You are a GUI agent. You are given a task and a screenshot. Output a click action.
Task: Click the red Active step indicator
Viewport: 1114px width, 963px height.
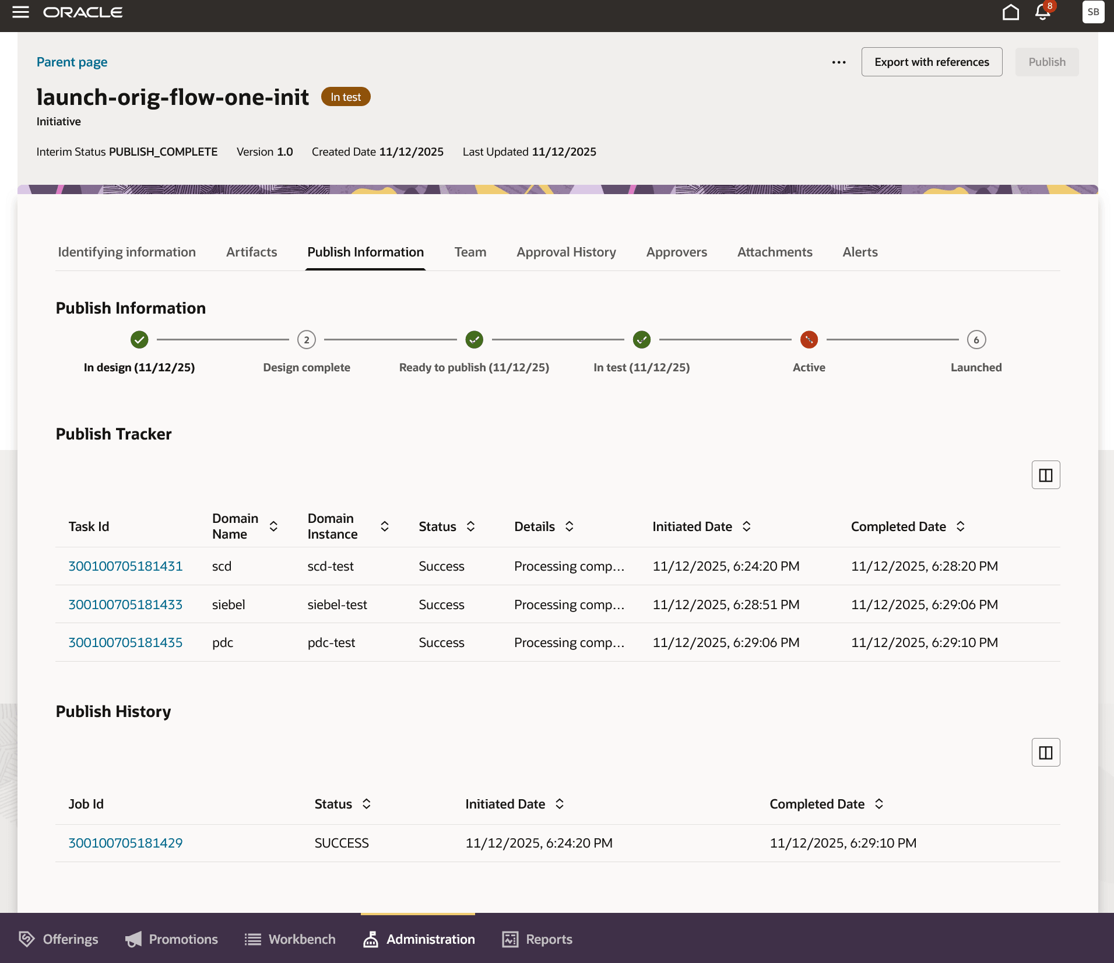tap(809, 339)
